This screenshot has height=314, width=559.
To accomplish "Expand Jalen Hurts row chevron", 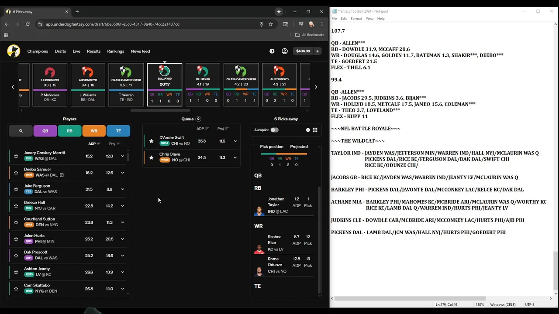I will (x=123, y=239).
